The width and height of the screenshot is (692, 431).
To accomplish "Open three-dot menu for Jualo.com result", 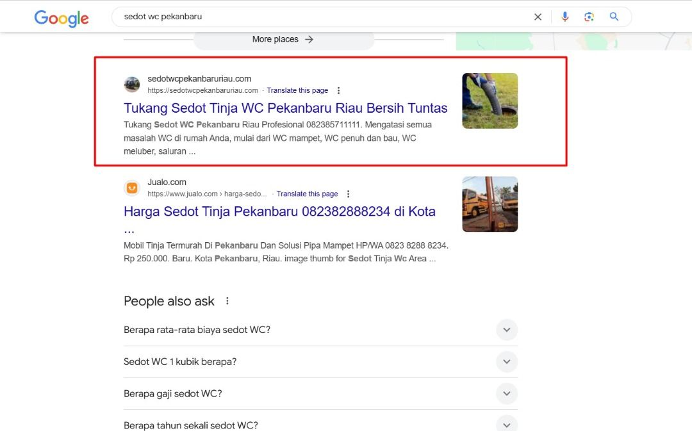I will [349, 194].
